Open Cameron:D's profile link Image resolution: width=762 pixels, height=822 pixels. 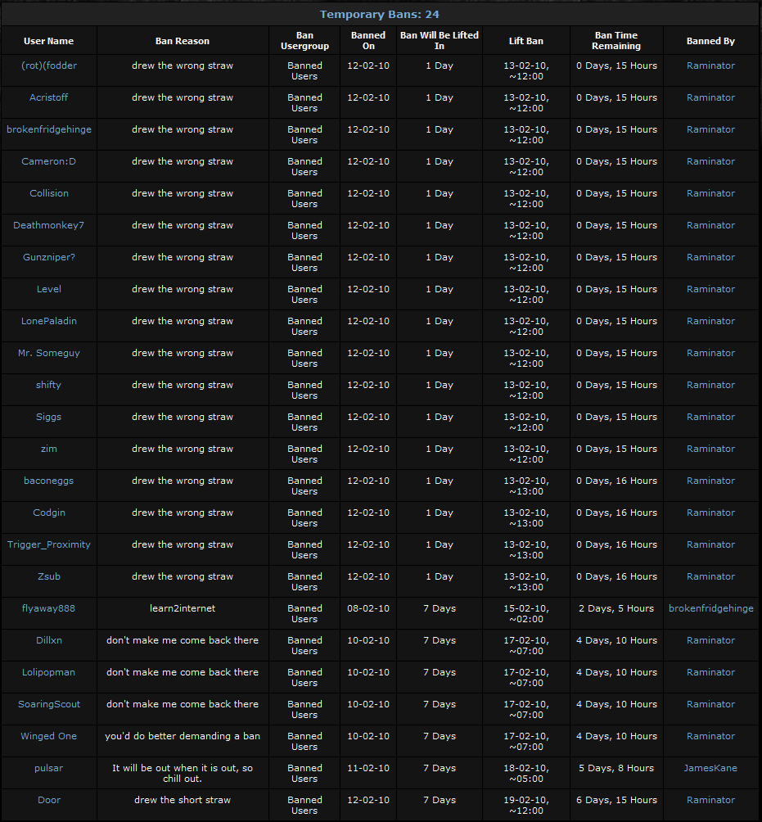coord(49,161)
